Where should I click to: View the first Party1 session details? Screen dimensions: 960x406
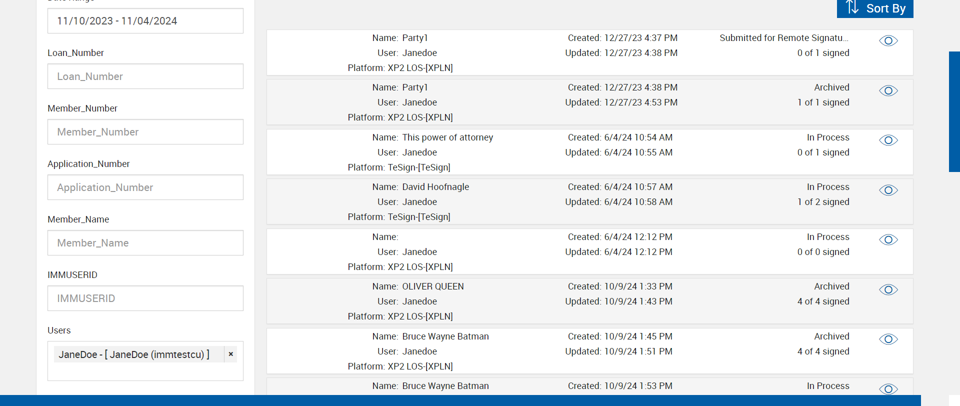888,41
